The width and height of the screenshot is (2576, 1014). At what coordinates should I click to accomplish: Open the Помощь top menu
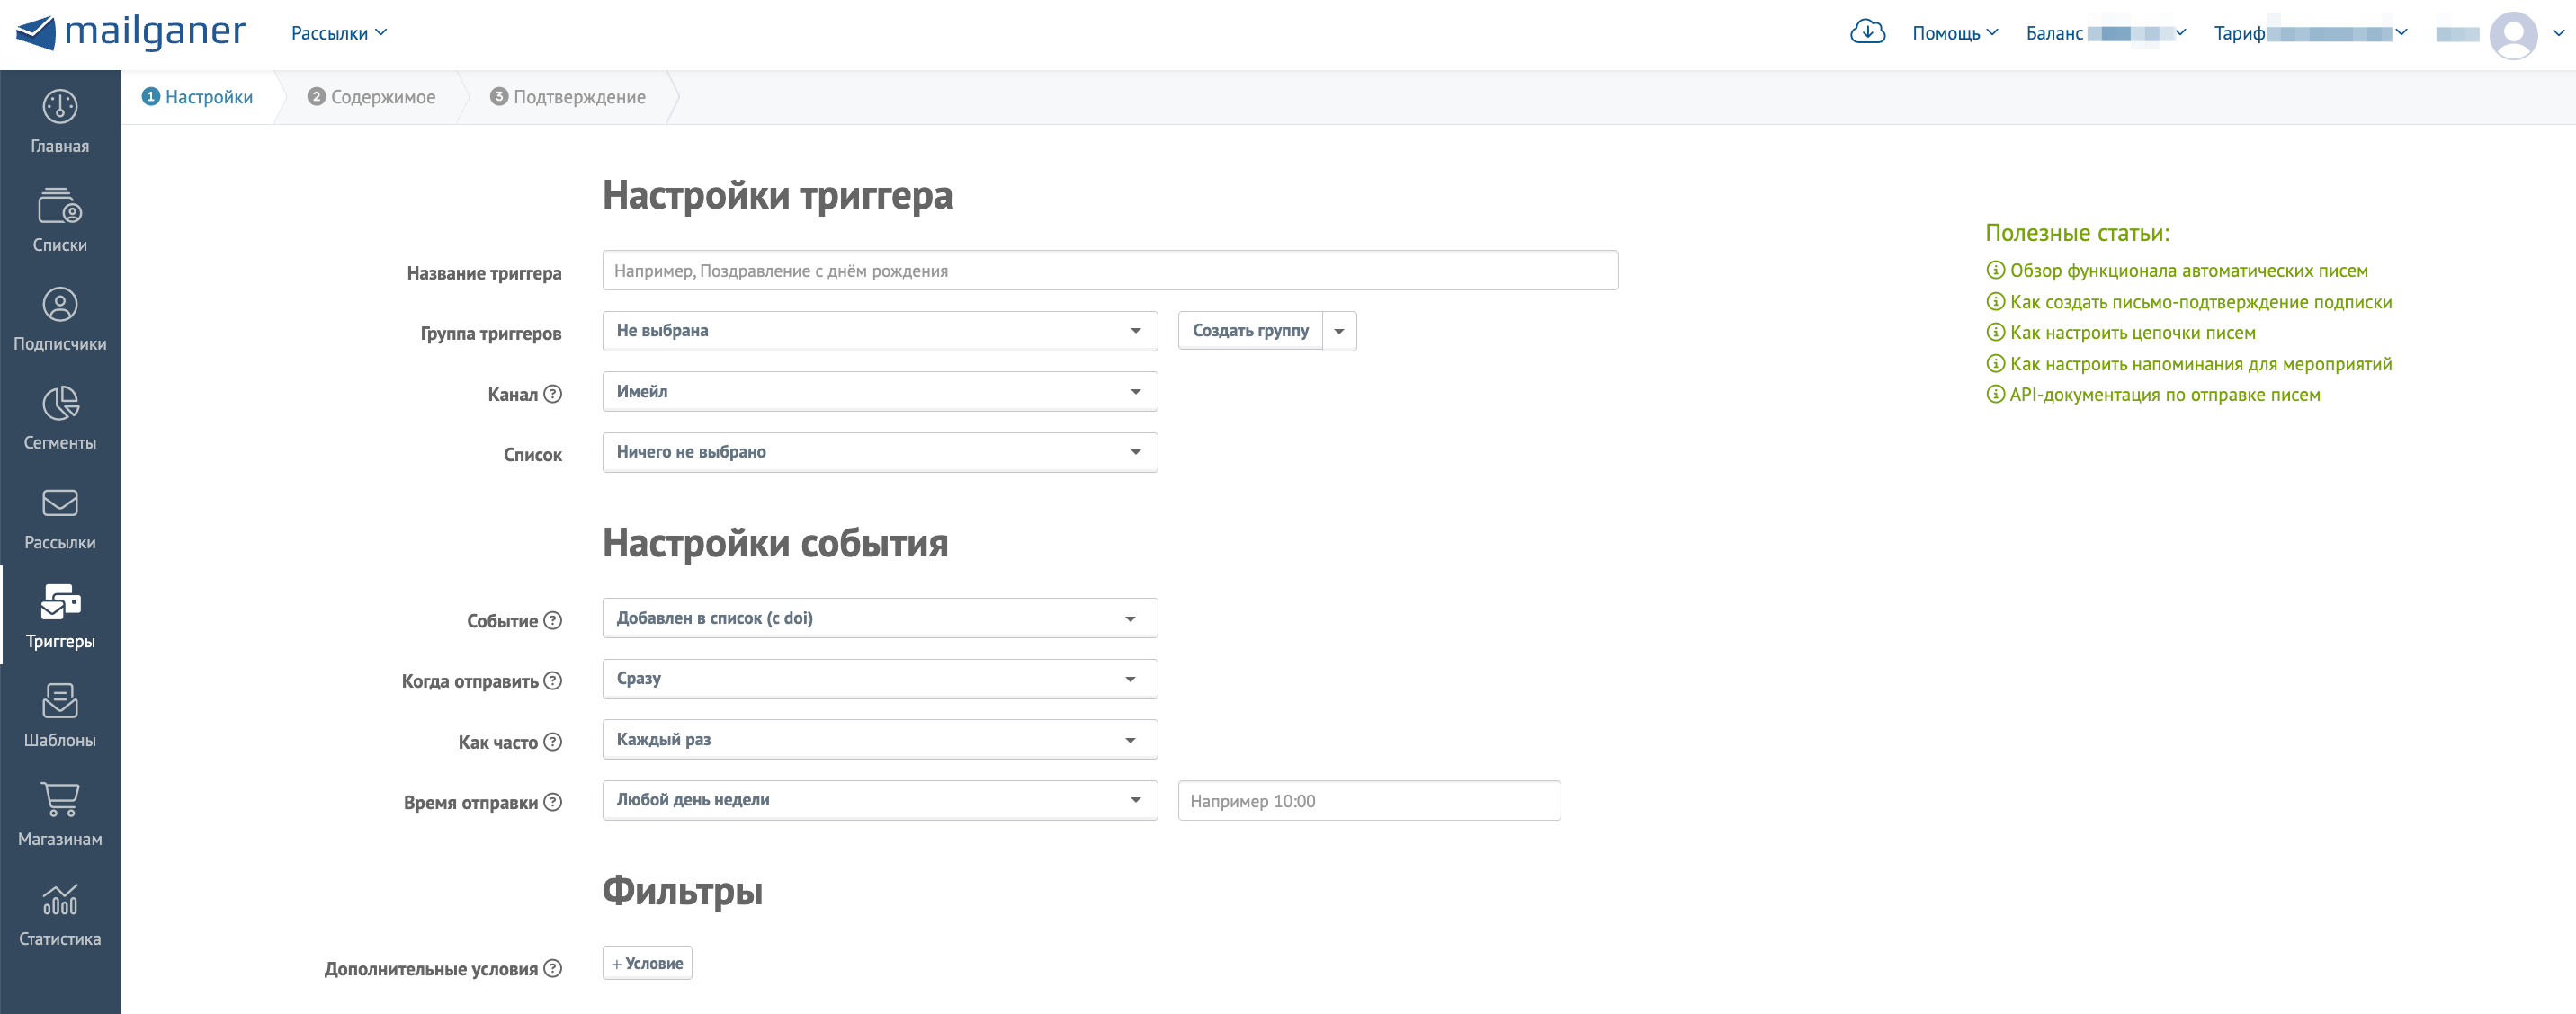[1954, 33]
